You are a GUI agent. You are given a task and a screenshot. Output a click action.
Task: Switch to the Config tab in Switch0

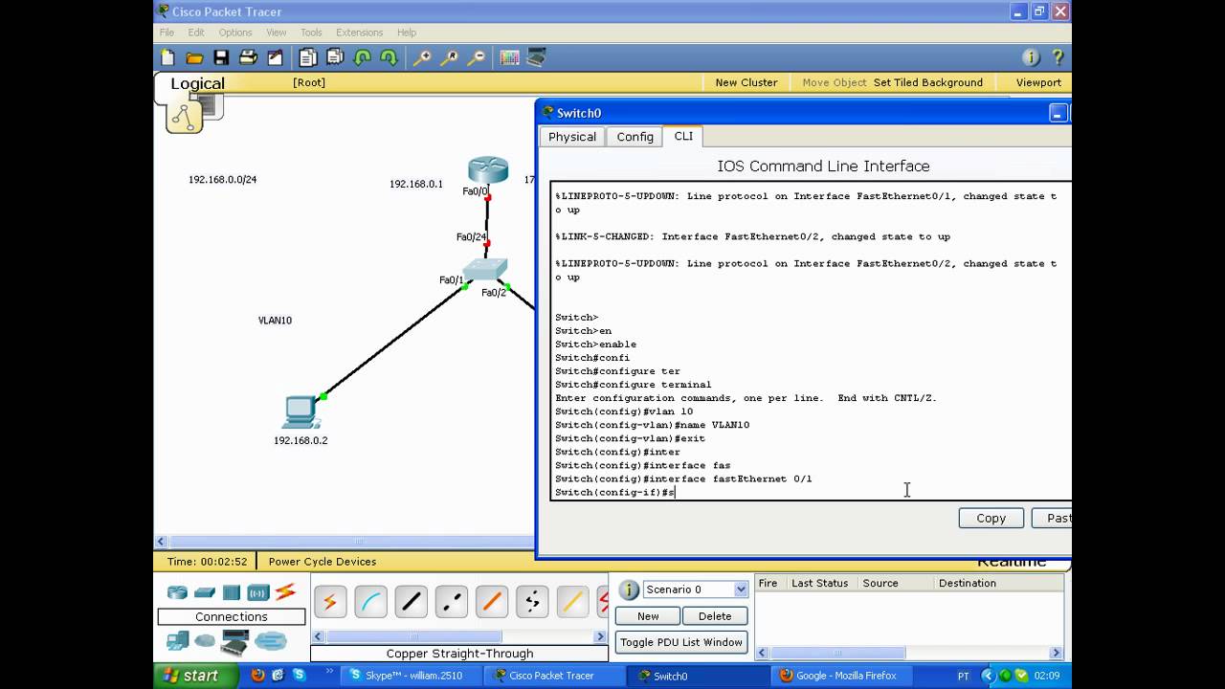click(635, 137)
